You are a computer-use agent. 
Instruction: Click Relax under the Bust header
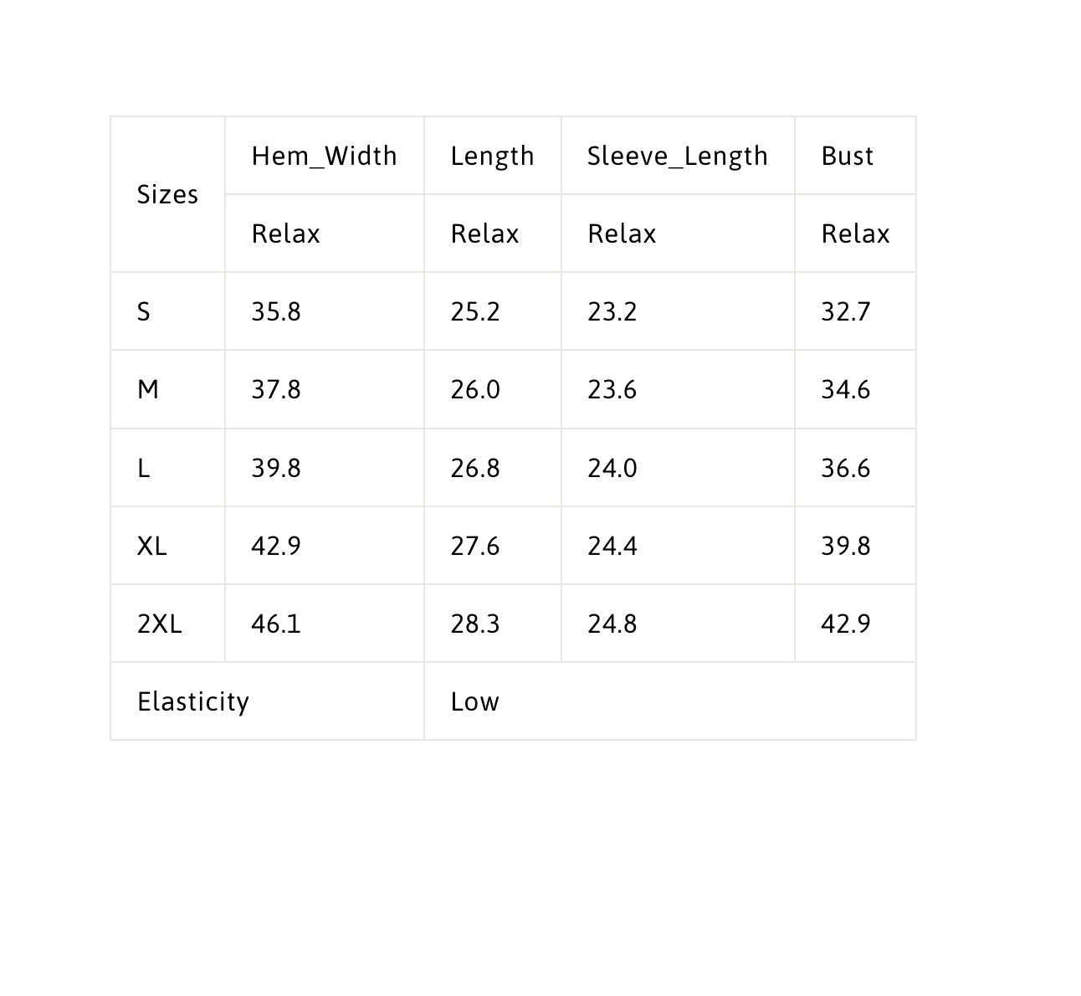pos(855,234)
